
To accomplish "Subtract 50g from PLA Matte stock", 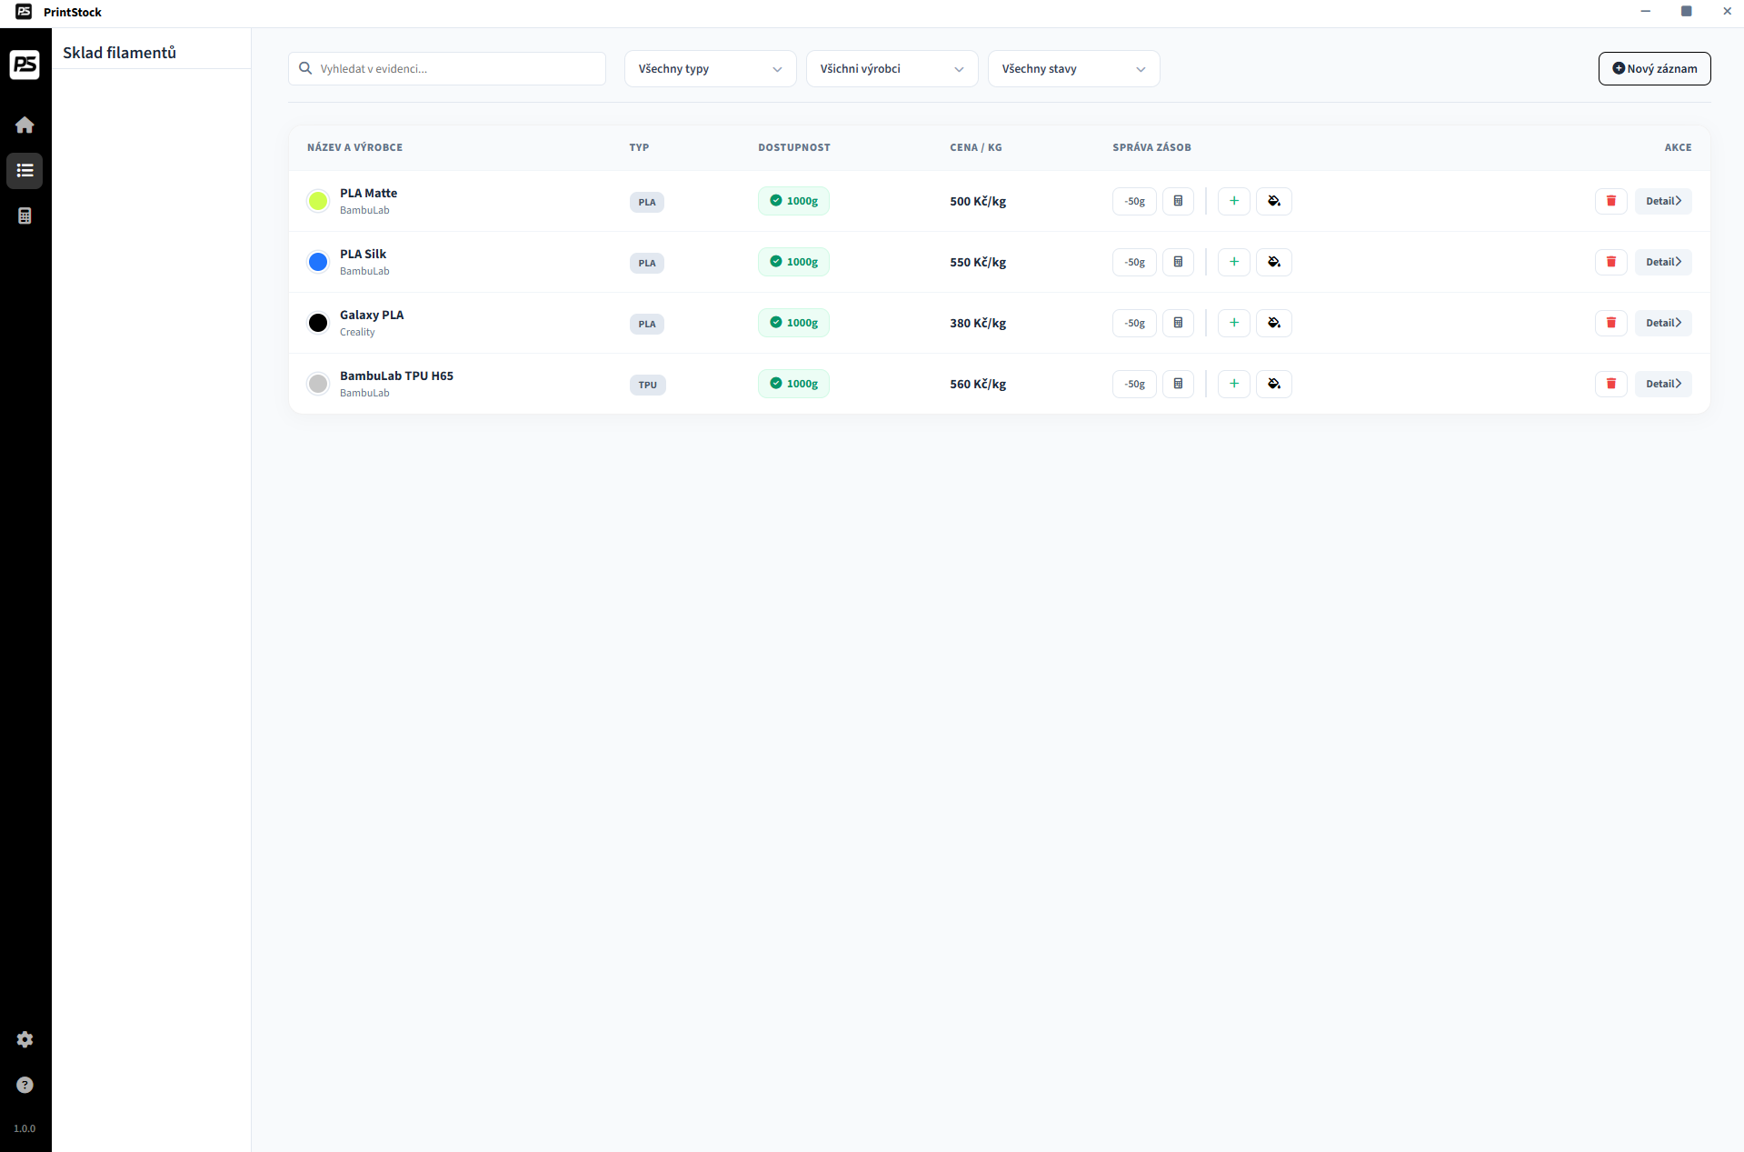I will point(1134,201).
